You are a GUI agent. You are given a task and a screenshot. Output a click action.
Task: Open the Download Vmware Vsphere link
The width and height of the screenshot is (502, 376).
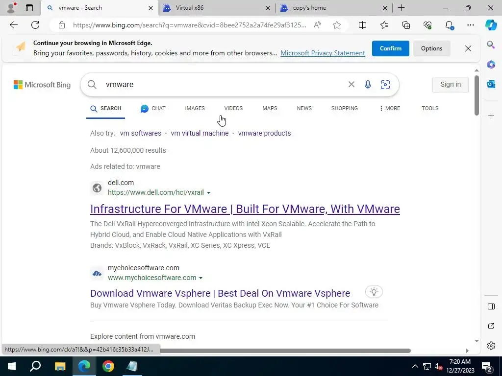220,293
